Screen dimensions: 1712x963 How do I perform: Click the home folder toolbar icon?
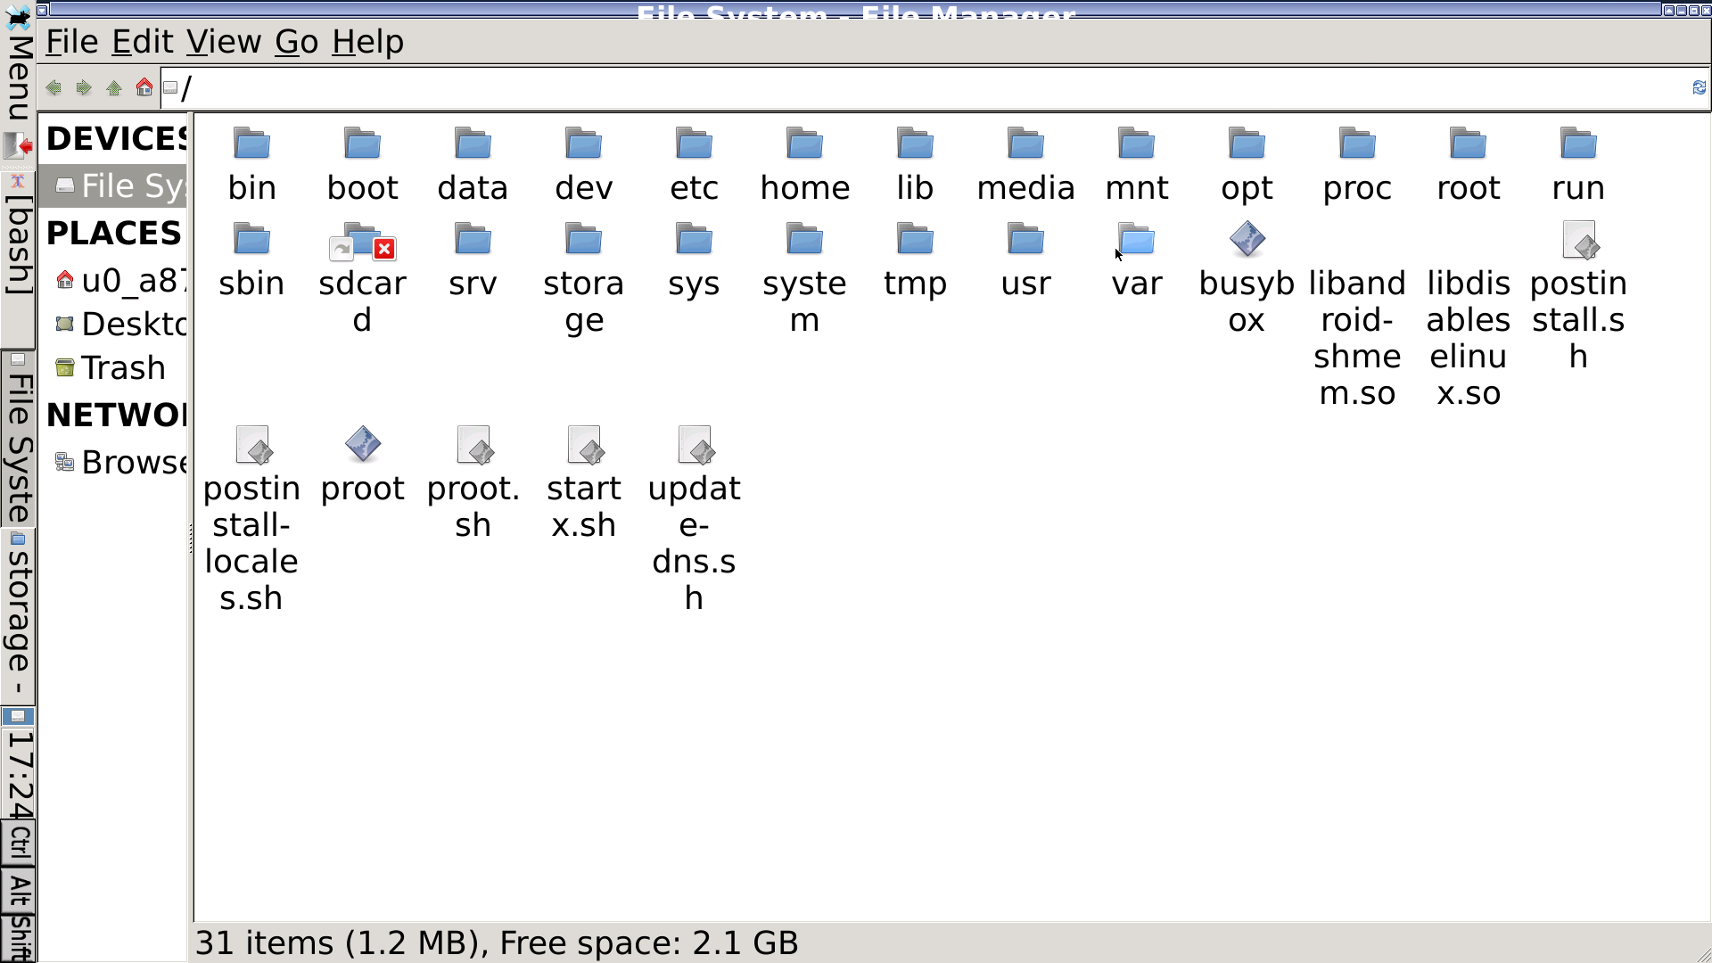point(144,87)
